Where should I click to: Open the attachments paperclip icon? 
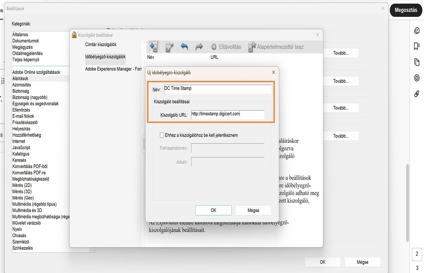417,94
